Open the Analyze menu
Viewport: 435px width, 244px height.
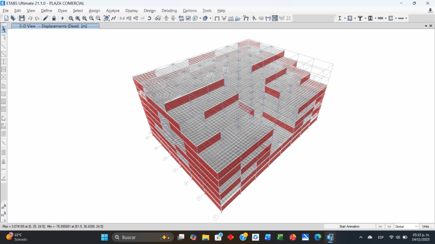(113, 11)
